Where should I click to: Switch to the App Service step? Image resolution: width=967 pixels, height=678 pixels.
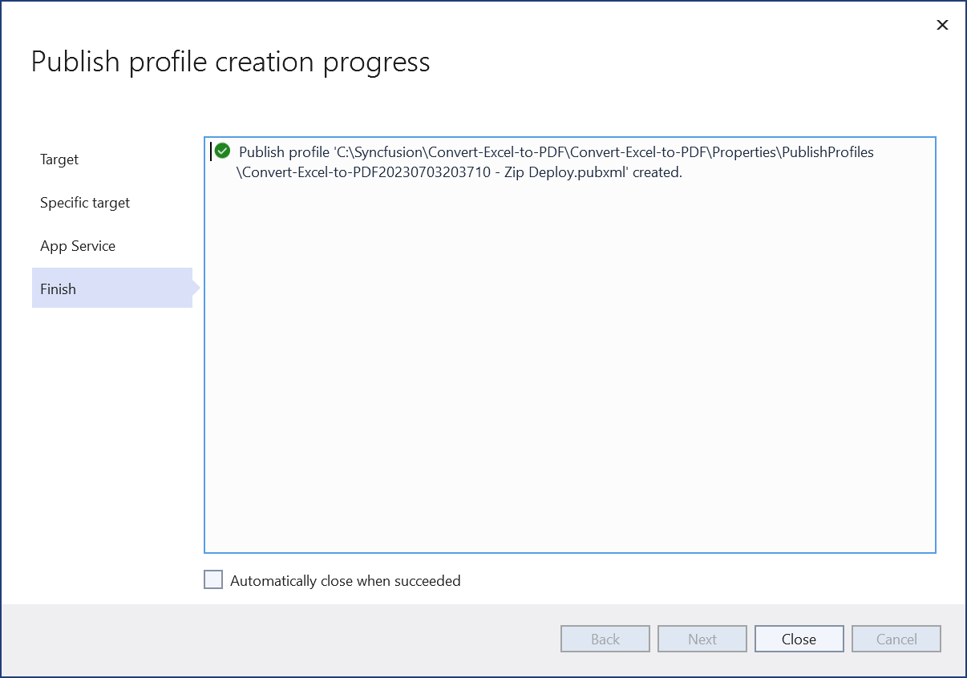pyautogui.click(x=78, y=246)
